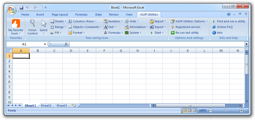Click the Excel Help question mark icon

click(x=229, y=14)
